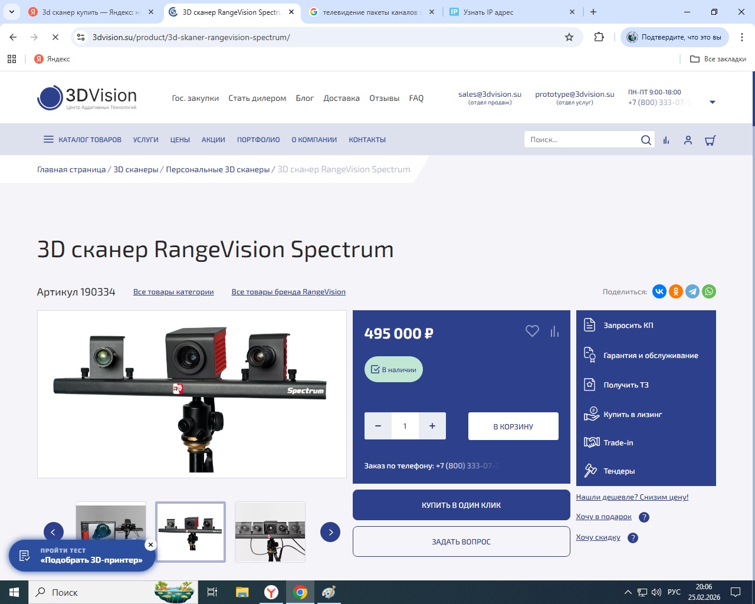This screenshot has height=604, width=755.
Task: Open the comparison list icon in header
Action: point(666,140)
